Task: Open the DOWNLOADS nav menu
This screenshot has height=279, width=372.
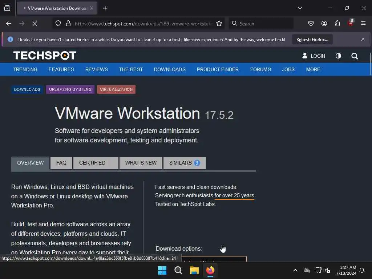Action: (x=170, y=69)
